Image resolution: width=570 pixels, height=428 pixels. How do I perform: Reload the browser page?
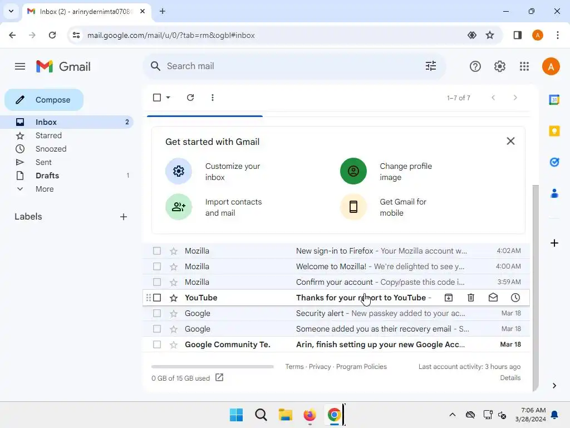tap(52, 35)
